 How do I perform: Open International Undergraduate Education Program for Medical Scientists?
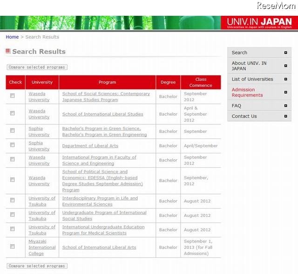coord(103,230)
